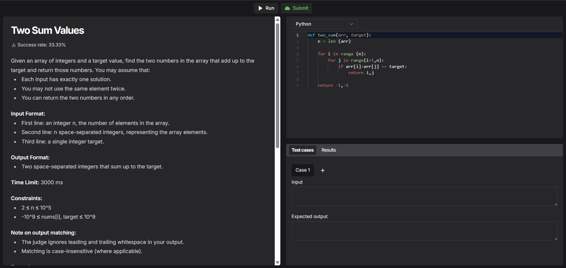Click the bar-chart icon near Success rate
Viewport: 566px width, 268px height.
pos(13,45)
